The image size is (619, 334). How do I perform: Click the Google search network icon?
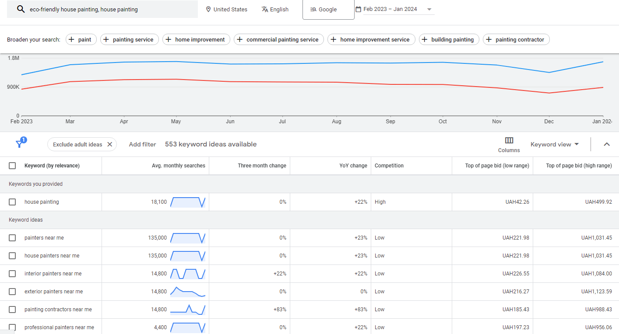313,10
